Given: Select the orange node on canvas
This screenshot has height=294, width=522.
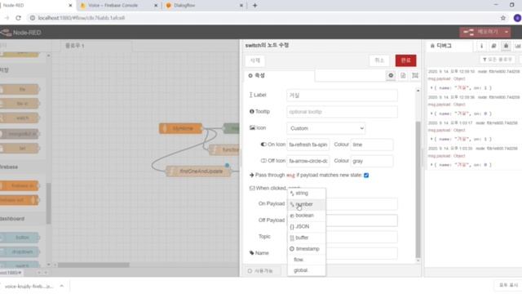Looking at the screenshot, I should pos(180,128).
